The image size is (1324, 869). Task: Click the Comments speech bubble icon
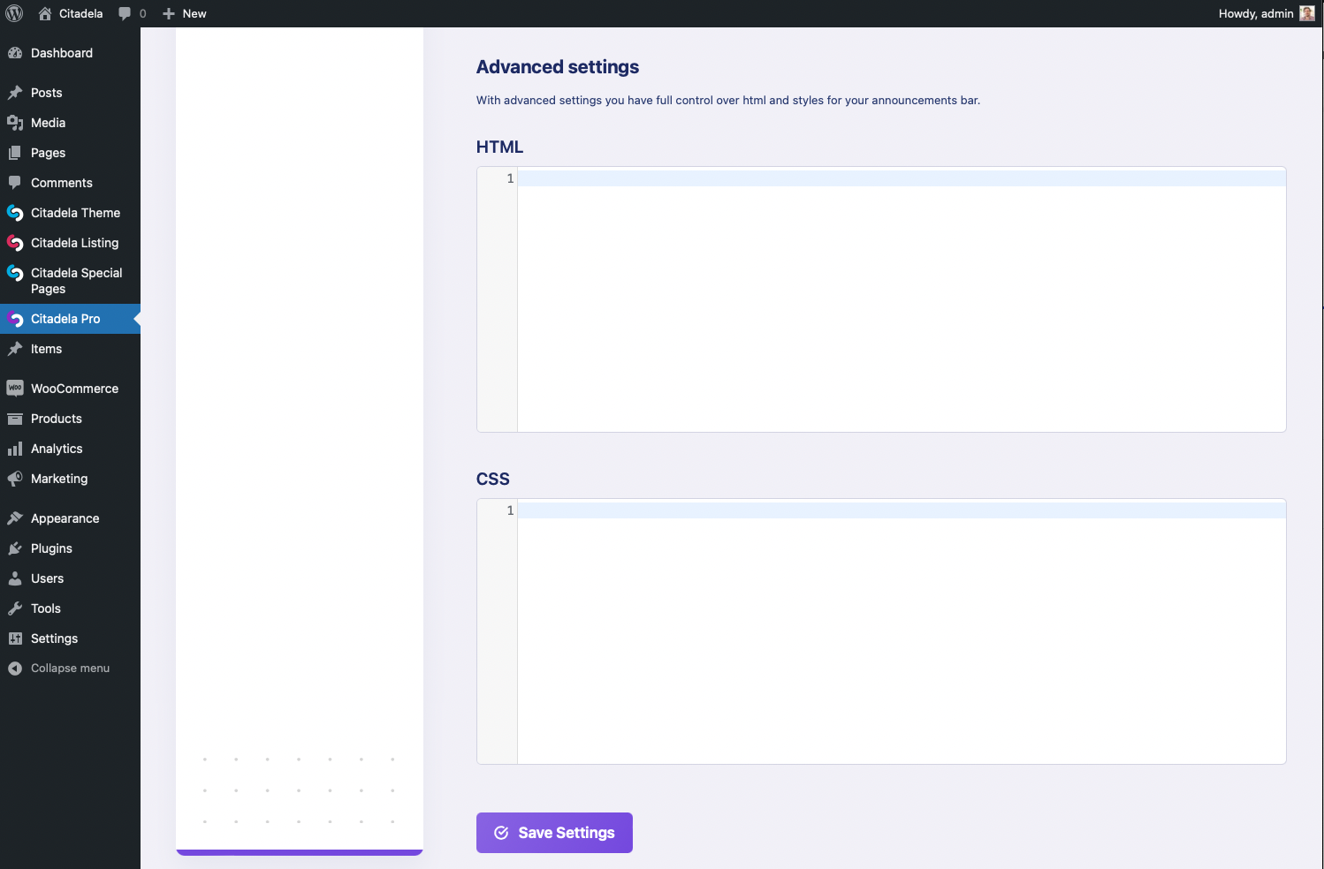tap(15, 183)
